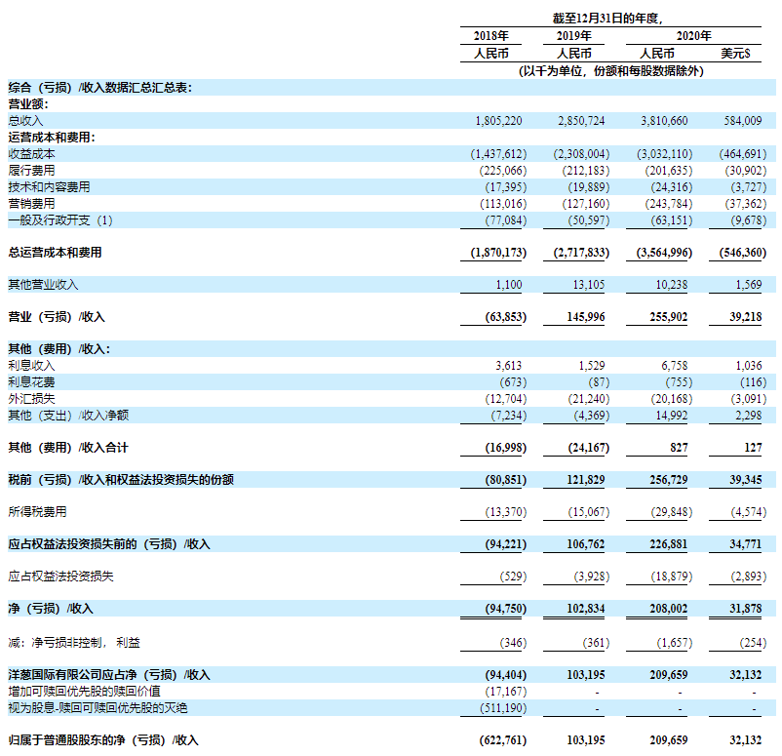The width and height of the screenshot is (782, 756).
Task: Select the 增加可赎回优先股的赎回价值 label
Action: tap(84, 692)
